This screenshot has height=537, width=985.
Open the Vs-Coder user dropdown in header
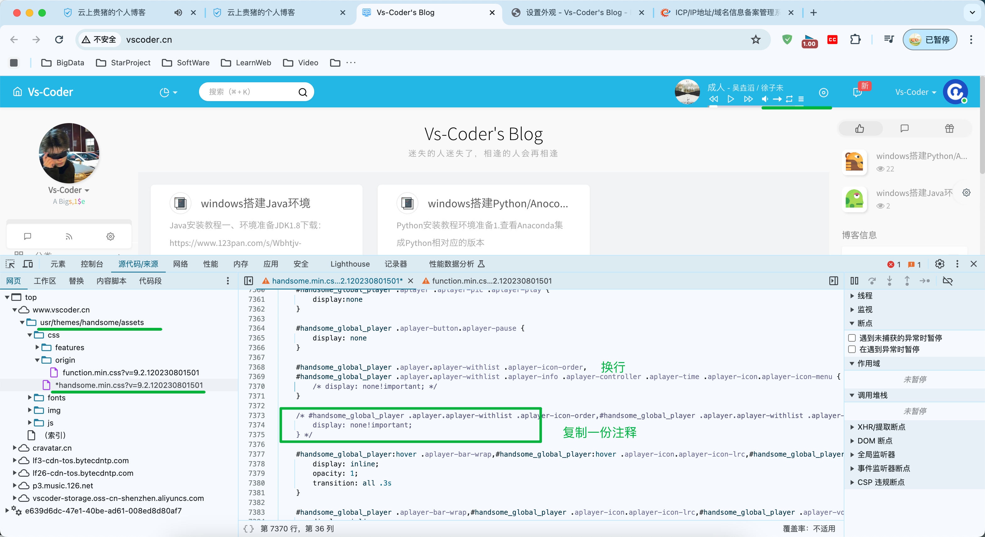[x=915, y=92]
